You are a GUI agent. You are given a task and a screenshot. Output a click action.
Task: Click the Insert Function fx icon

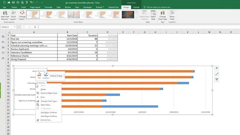[x=35, y=27]
